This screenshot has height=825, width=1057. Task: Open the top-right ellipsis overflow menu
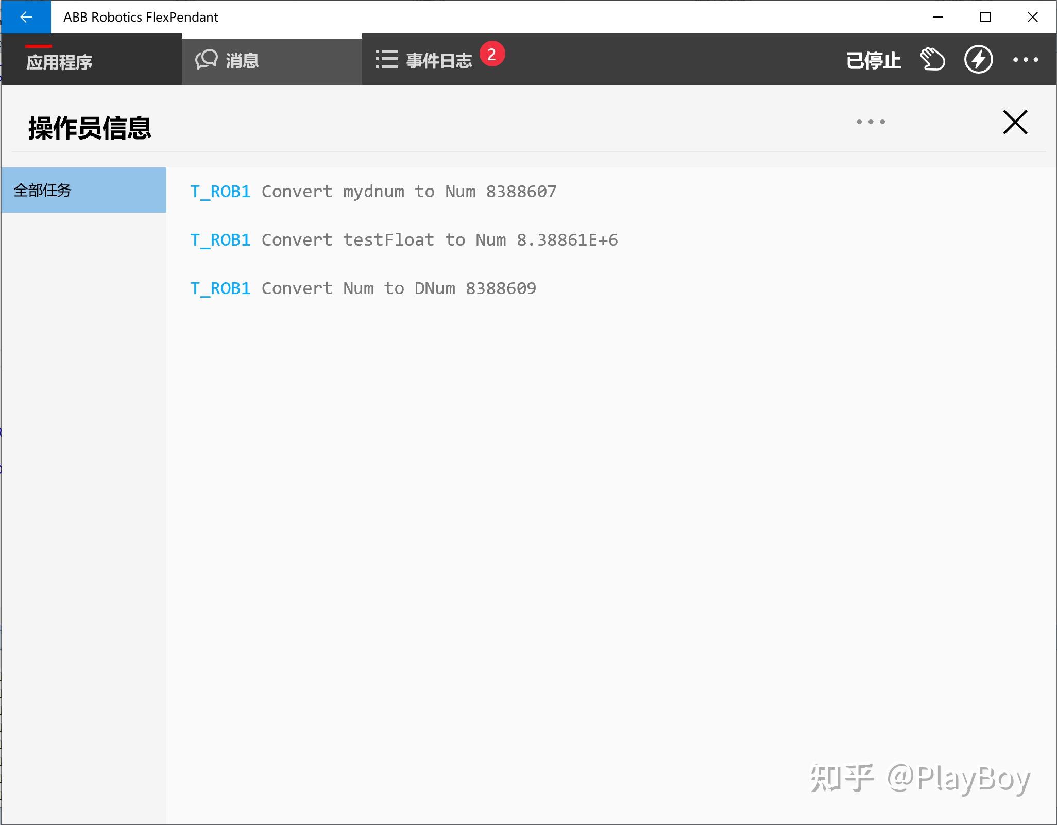tap(1026, 60)
